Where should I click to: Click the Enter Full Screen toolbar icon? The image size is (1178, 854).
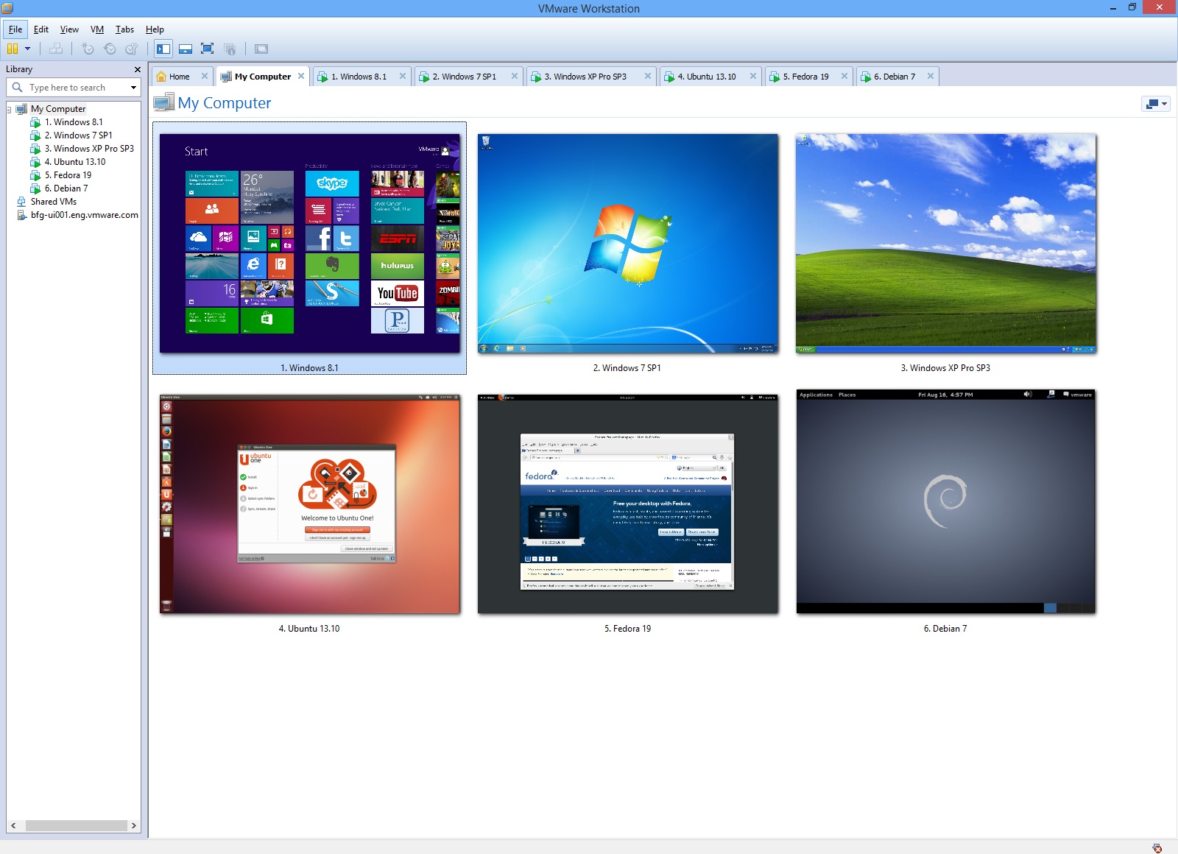tap(208, 49)
